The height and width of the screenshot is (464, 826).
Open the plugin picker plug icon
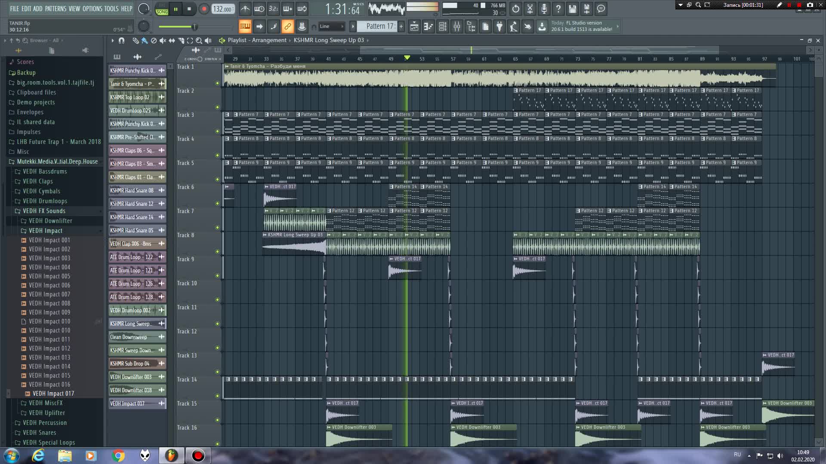[499, 27]
